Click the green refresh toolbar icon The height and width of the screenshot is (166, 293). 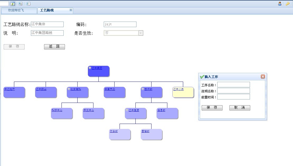[12, 4]
